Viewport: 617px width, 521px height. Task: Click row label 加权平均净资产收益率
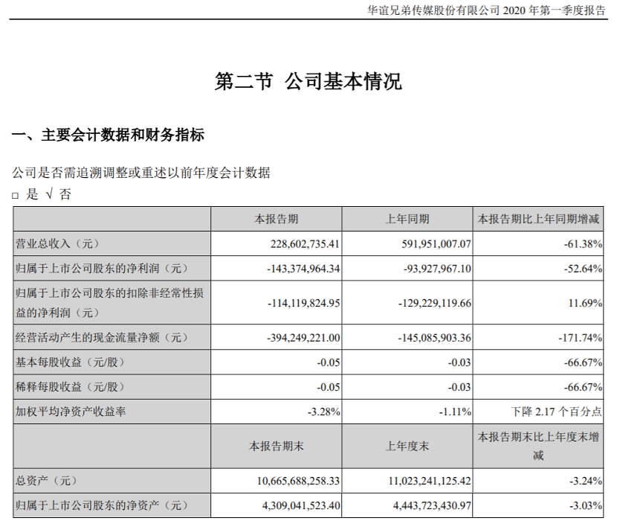pyautogui.click(x=71, y=412)
